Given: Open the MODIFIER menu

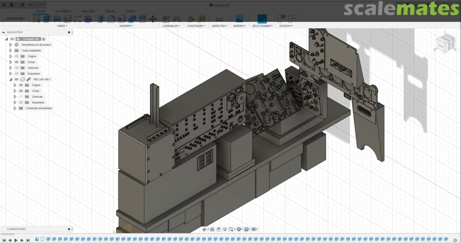Looking at the screenshot, I should coord(126,26).
